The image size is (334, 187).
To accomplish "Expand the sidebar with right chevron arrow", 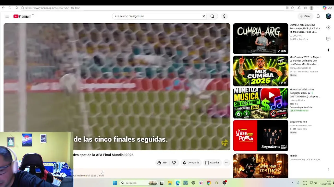I will [328, 170].
